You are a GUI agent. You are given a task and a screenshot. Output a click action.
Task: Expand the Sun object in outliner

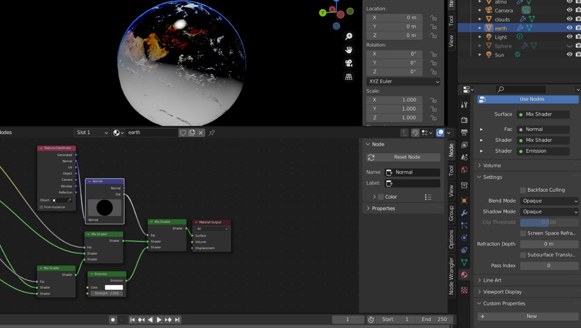tap(480, 55)
